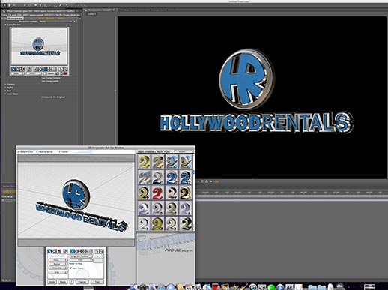Click the Undo button in Set-Up Window
Screen dimensions: 388x290
point(52,282)
